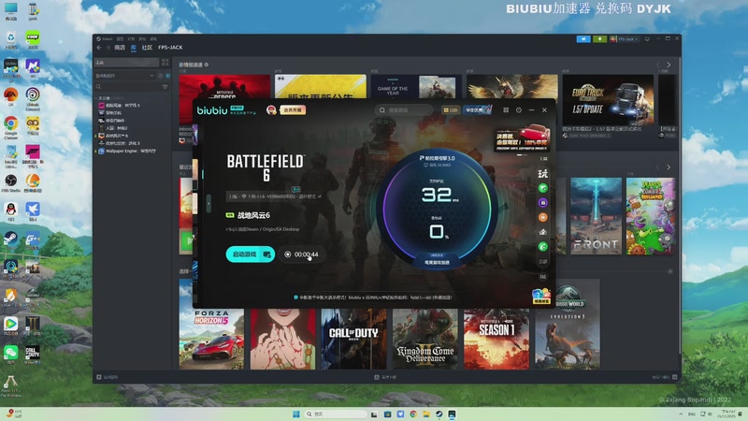Open the Game of the Year news card
Viewport: 748px width, 421px height.
click(416, 87)
